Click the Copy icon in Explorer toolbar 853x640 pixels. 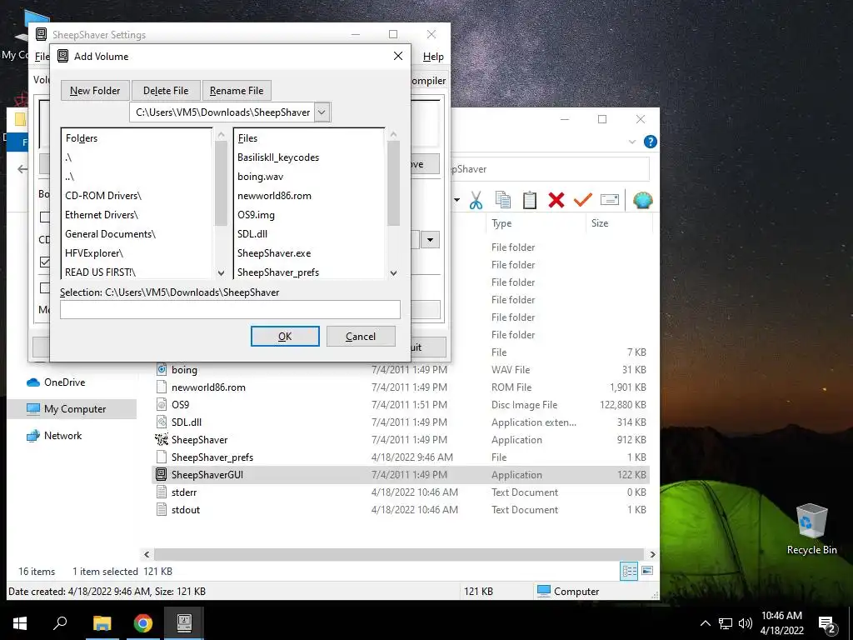pos(503,200)
